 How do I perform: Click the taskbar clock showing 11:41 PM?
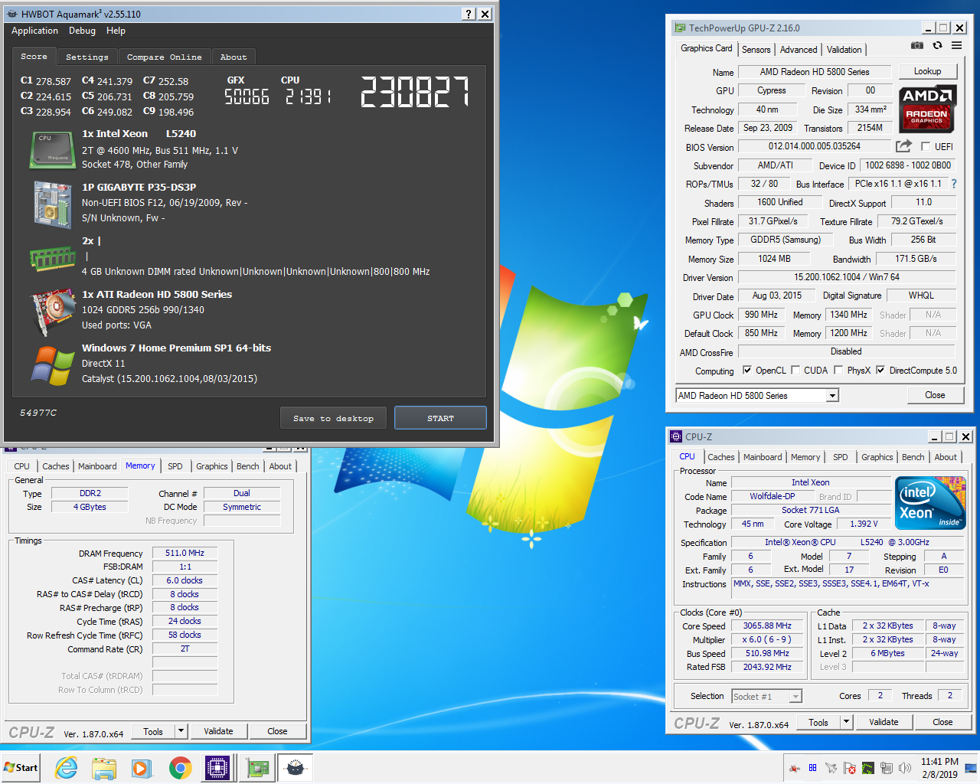(x=939, y=768)
